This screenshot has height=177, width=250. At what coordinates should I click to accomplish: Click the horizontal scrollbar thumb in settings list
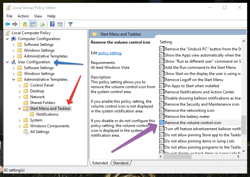(177, 157)
